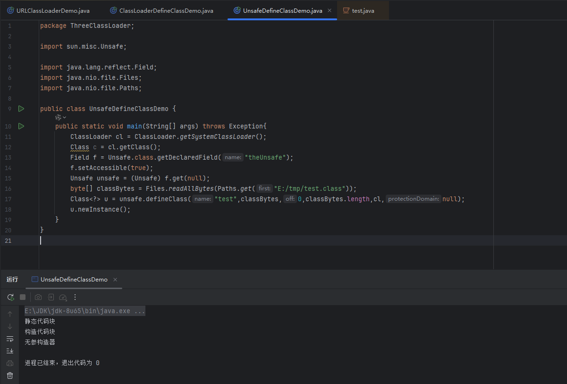The image size is (567, 384).
Task: Expand folded java.exe command line in console
Action: [140, 311]
